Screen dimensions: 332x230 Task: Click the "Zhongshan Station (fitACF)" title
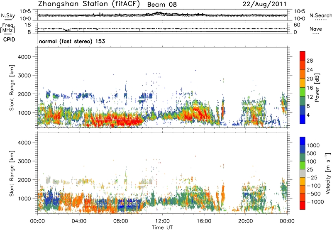pos(89,4)
